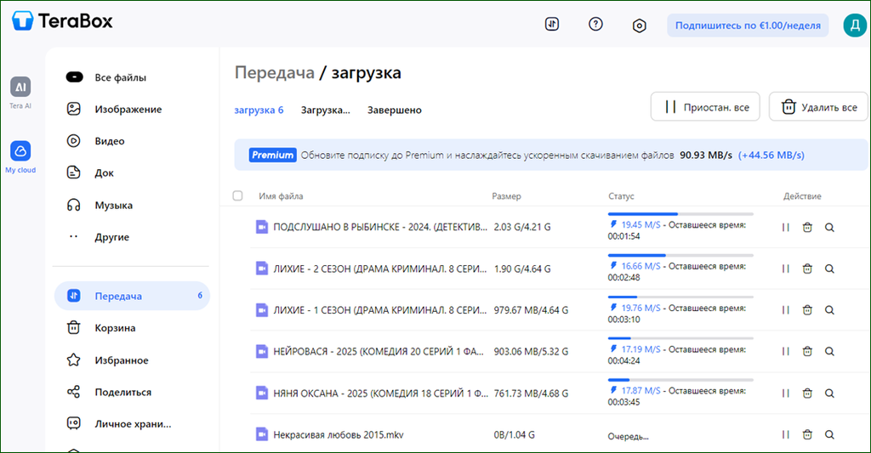Click progress bar of ПОДСЛУШАНО В РЫБИНСКЕ download
Image resolution: width=871 pixels, height=453 pixels.
(680, 213)
